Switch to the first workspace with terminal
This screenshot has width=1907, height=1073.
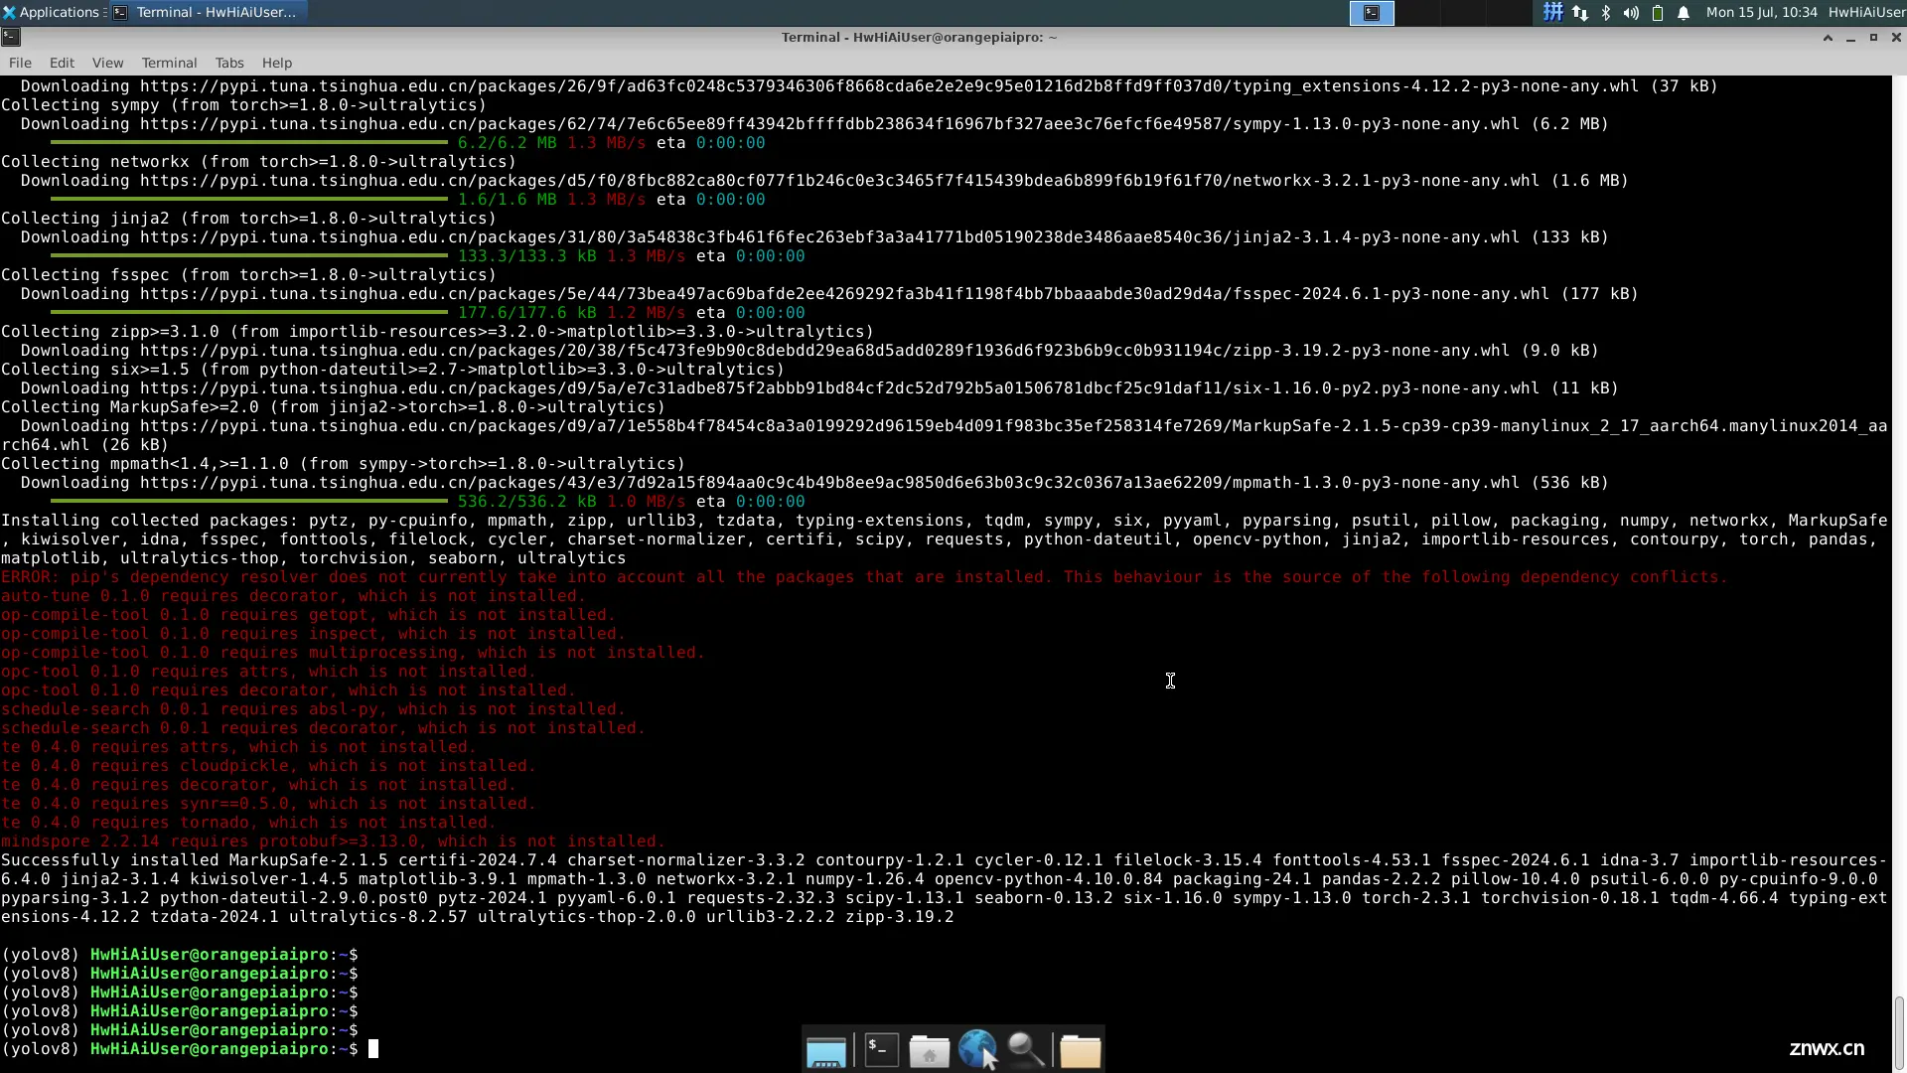click(1372, 12)
